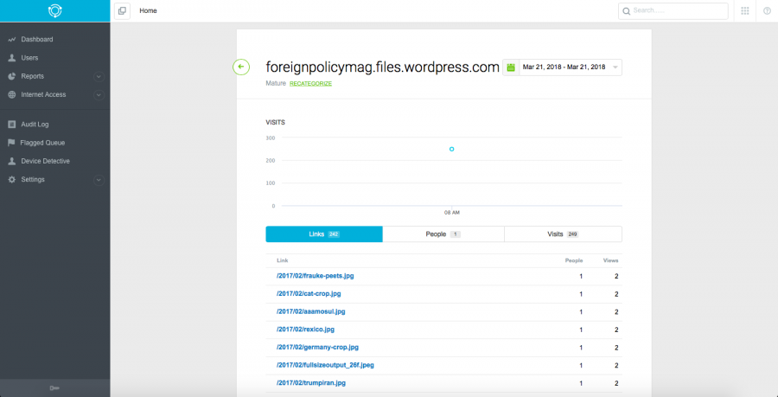
Task: Open the apps grid icon
Action: (x=745, y=11)
